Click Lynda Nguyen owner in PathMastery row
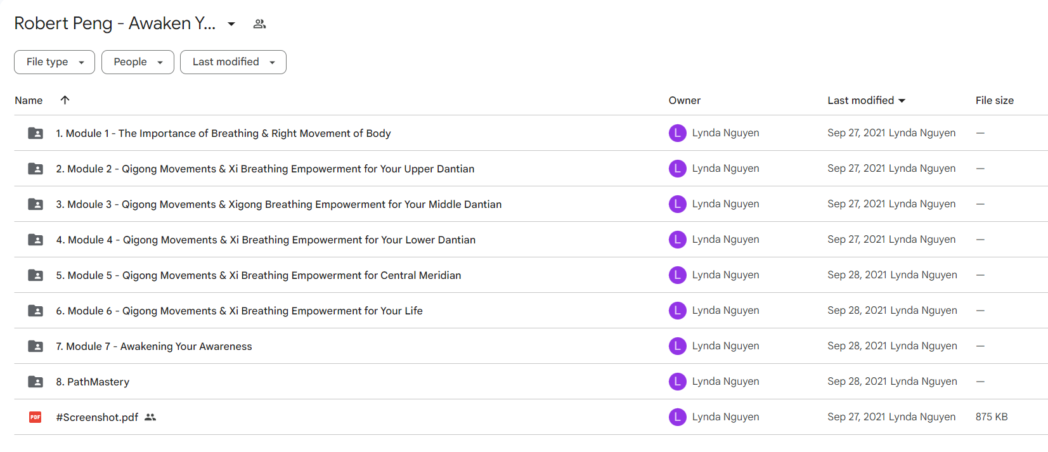The image size is (1048, 452). [725, 382]
